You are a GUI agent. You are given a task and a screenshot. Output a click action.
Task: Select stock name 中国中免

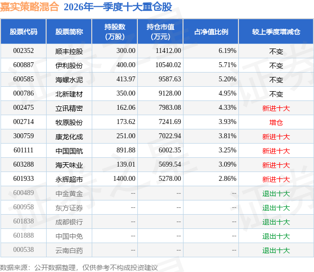[x=69, y=236]
